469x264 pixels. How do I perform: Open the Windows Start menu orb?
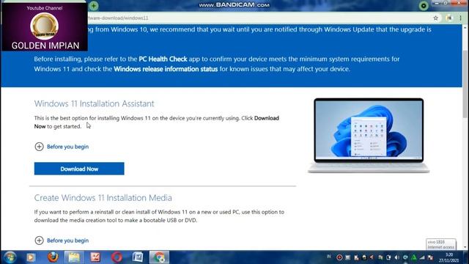coord(10,257)
